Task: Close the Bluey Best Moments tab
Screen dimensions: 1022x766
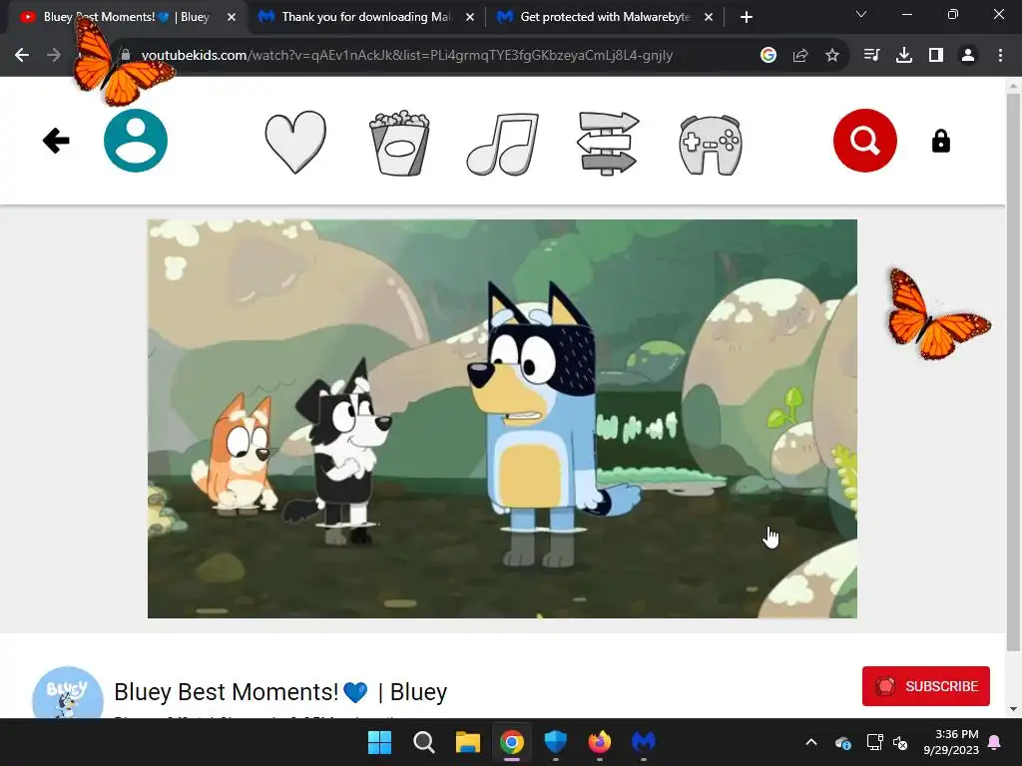Action: [x=232, y=17]
